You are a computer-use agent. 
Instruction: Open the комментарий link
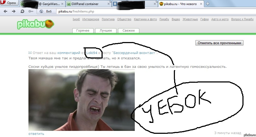click(x=69, y=53)
